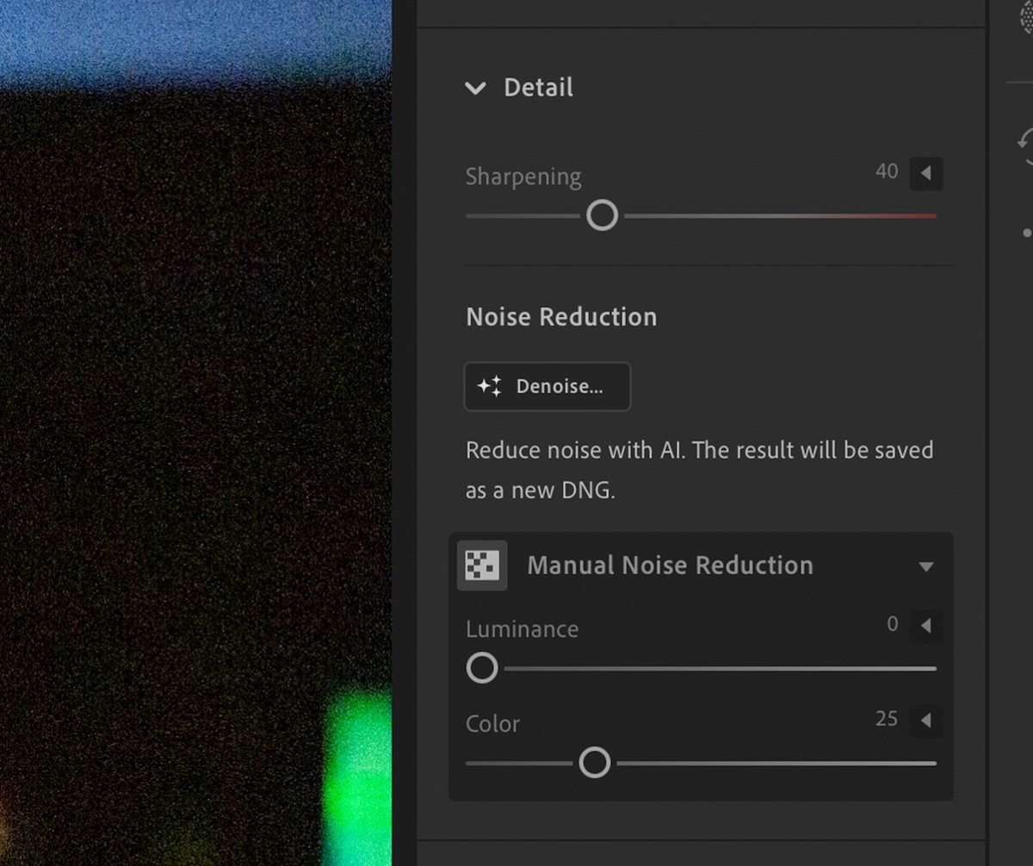Click the Luminance value showing 0
Screen dimensions: 1033x866
tap(893, 624)
